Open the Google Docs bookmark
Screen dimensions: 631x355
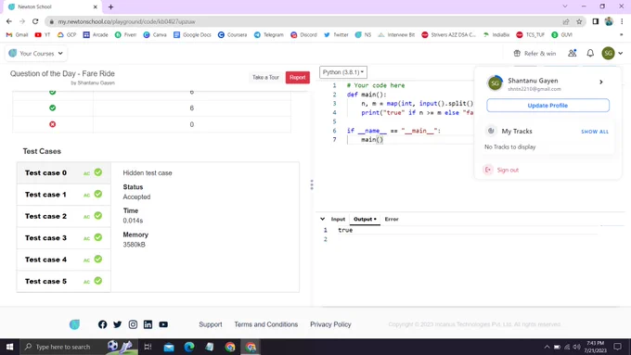tap(192, 35)
